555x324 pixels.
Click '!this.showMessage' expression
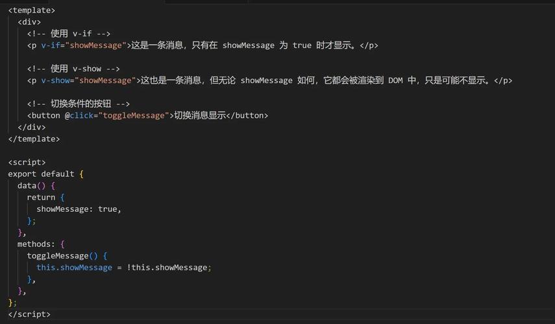[167, 268]
